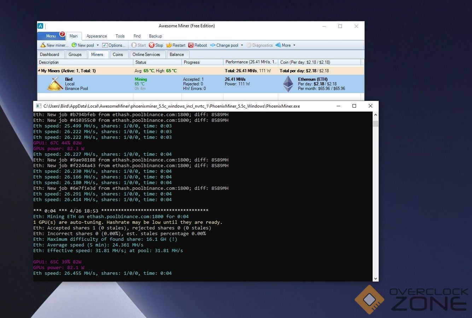The width and height of the screenshot is (472, 318).
Task: Click the New pool button
Action: click(x=83, y=45)
